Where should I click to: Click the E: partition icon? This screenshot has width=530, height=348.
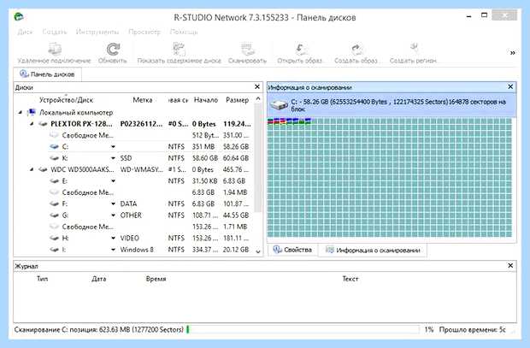tap(54, 181)
